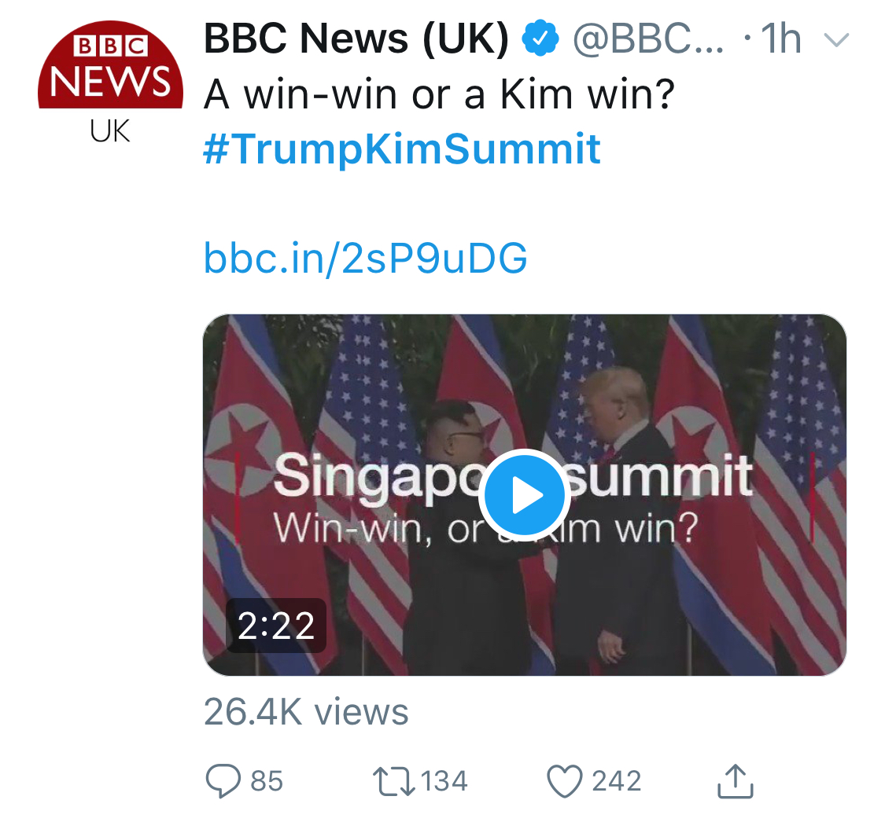Like the tweet with heart icon

[x=564, y=781]
